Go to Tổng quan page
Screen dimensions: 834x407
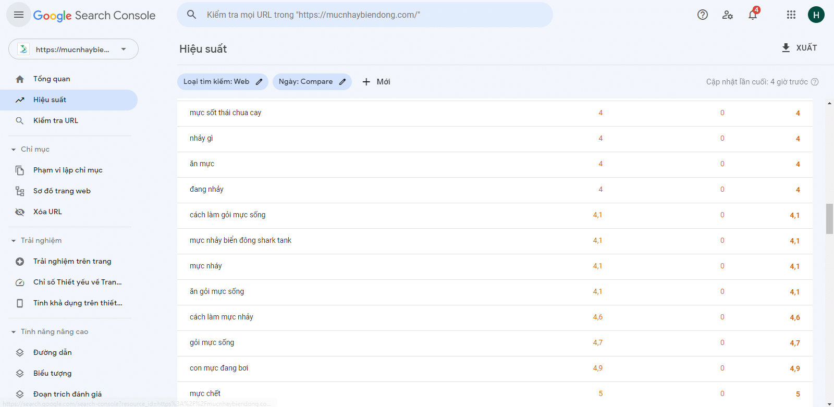pos(52,79)
